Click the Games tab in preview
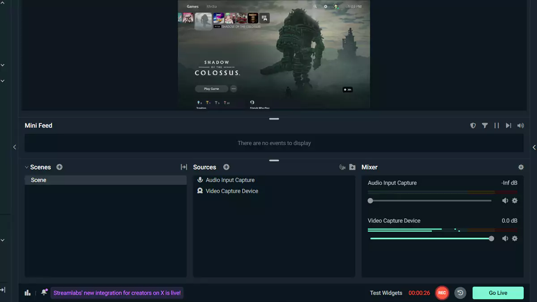The image size is (537, 302). (192, 7)
